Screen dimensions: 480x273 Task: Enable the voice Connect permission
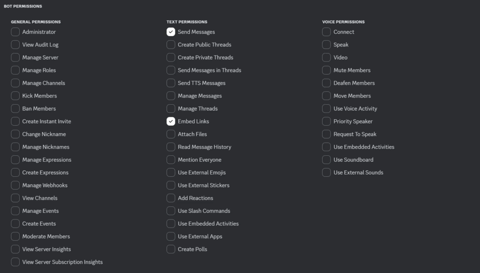pyautogui.click(x=326, y=32)
